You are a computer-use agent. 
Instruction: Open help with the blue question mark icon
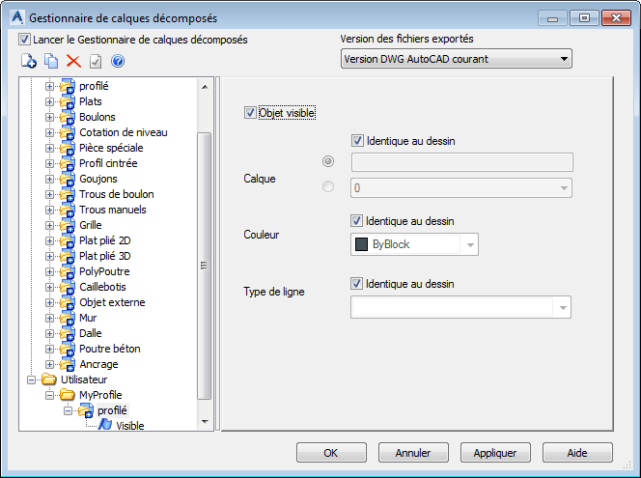[x=118, y=62]
